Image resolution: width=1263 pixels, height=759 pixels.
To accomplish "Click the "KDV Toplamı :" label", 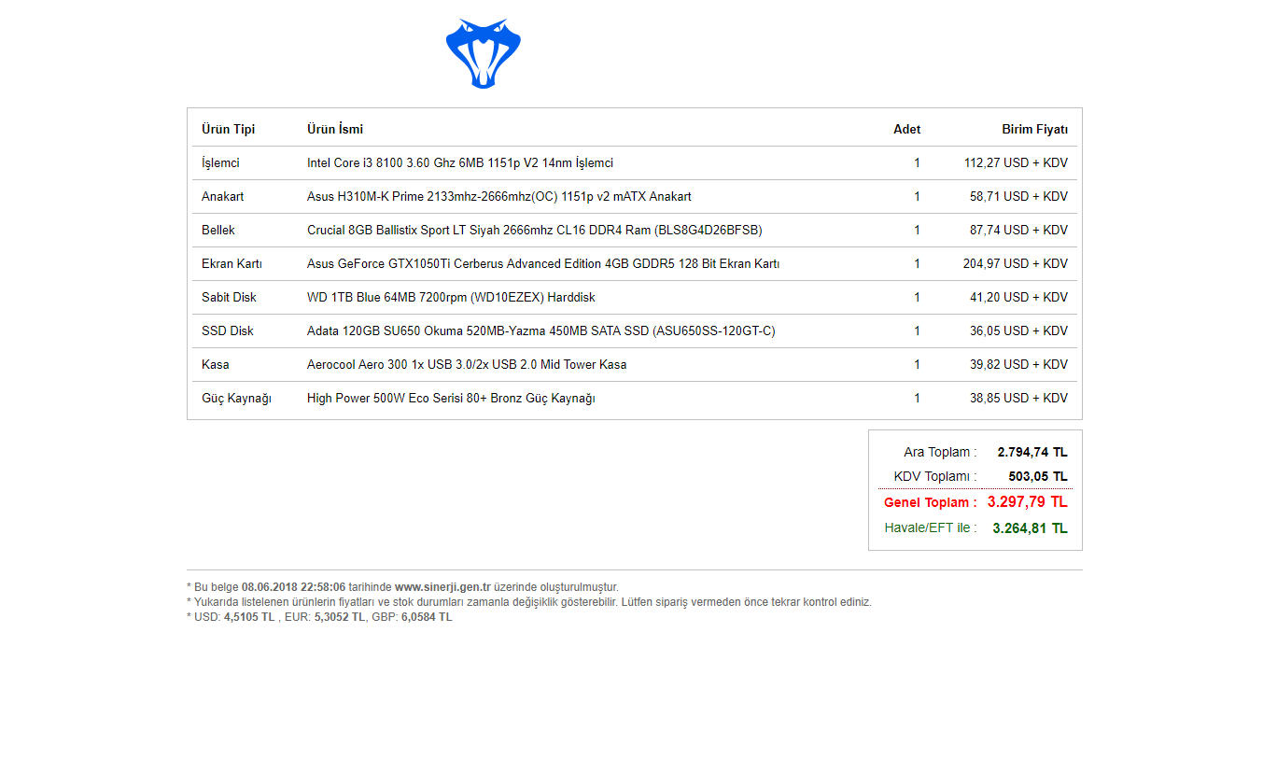I will pyautogui.click(x=935, y=477).
